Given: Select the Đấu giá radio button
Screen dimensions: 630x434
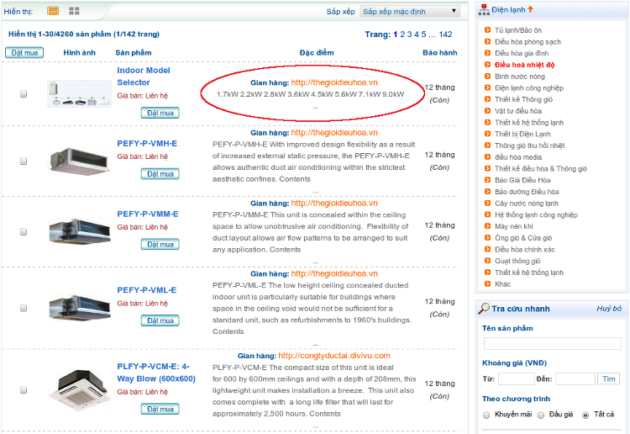Looking at the screenshot, I should 541,415.
